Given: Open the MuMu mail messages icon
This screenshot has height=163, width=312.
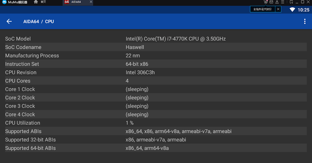Looking at the screenshot, I should [x=271, y=2].
